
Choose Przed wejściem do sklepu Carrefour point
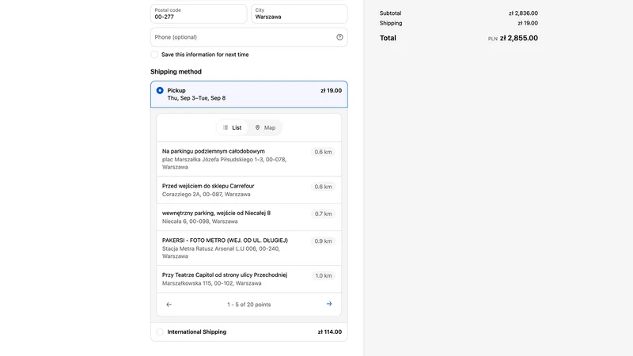(x=249, y=190)
